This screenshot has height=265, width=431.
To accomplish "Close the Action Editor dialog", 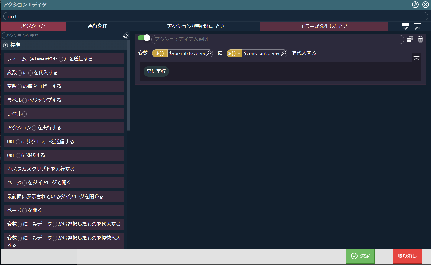I will pos(426,5).
